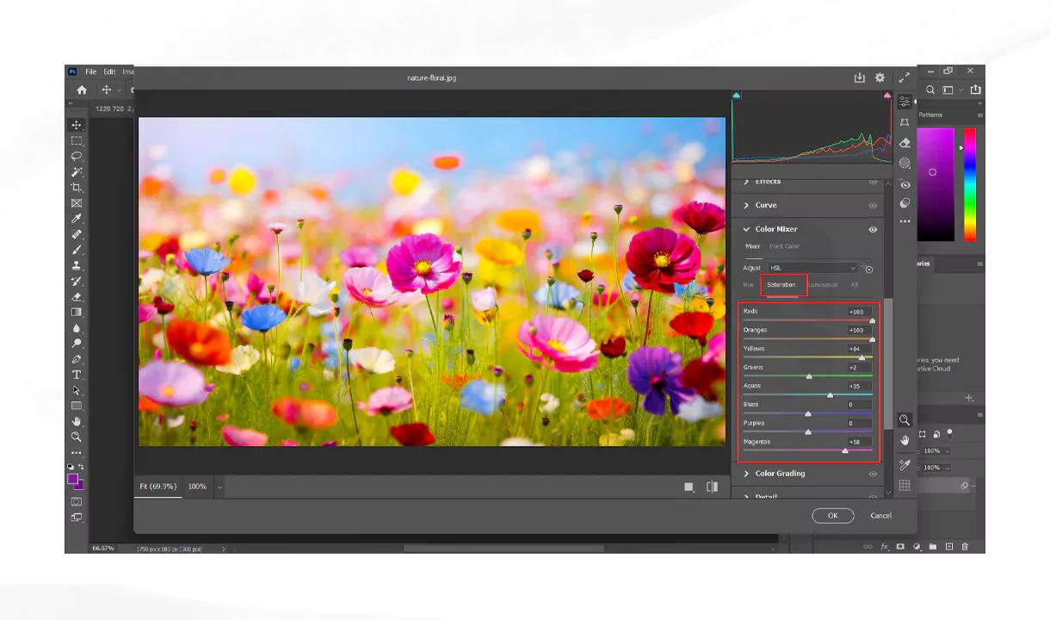
Task: Open the Adjust HSL dropdown
Action: (x=812, y=268)
